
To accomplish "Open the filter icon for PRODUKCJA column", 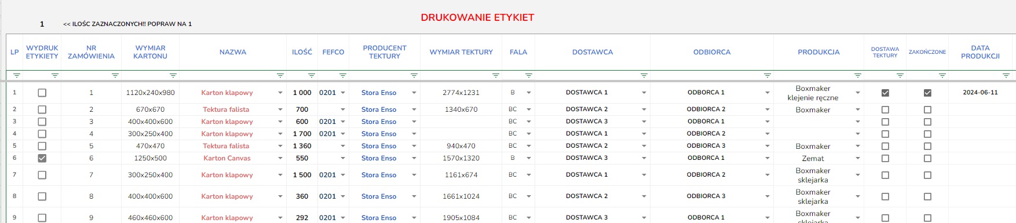I will pos(858,75).
